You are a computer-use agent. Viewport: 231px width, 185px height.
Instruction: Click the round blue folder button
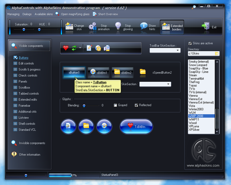[x=86, y=127]
